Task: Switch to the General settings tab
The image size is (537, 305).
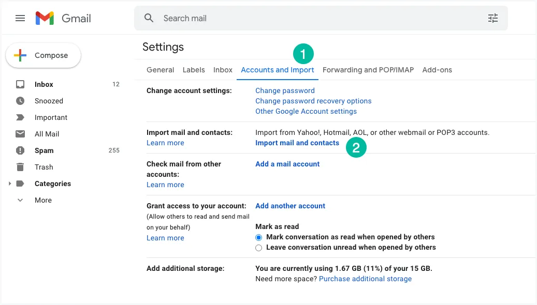Action: (x=160, y=70)
